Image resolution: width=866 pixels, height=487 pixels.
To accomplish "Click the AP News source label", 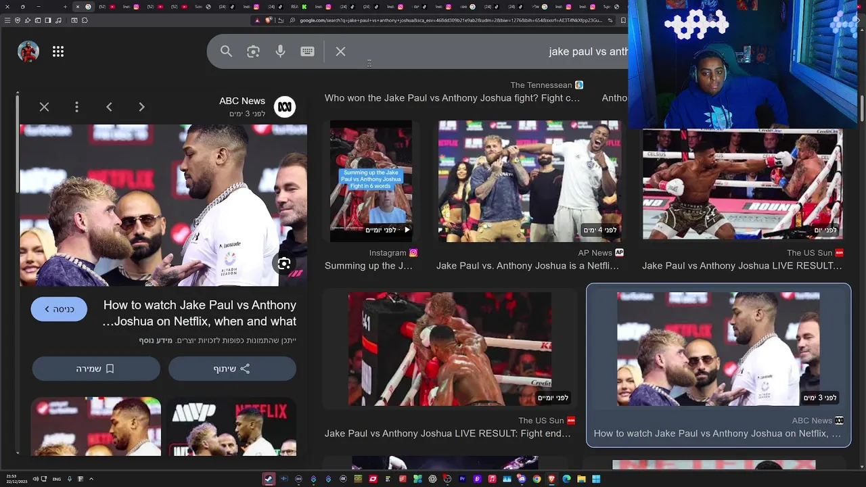I will [595, 253].
